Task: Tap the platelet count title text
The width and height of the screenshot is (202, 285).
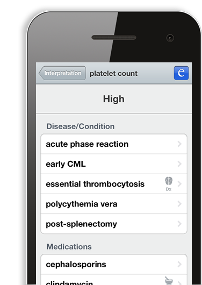Action: (x=113, y=74)
